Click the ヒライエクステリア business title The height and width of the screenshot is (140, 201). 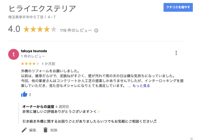click(x=42, y=9)
